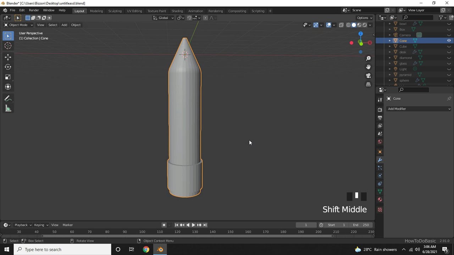Open the viewport Add menu

[x=64, y=25]
